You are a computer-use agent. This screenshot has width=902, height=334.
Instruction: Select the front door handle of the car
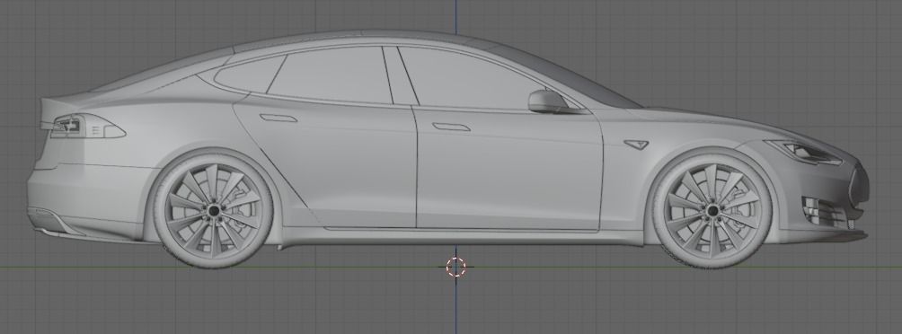point(452,127)
